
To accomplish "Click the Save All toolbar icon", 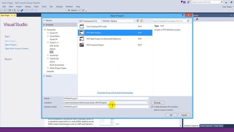I will [22, 10].
